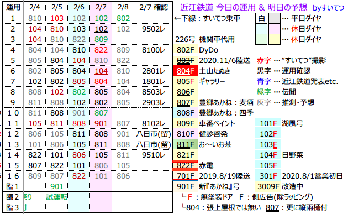Viewport: 348px width, 214px height.
Task: Click the pink 休日ダイヤ legend box
Action: click(x=275, y=29)
